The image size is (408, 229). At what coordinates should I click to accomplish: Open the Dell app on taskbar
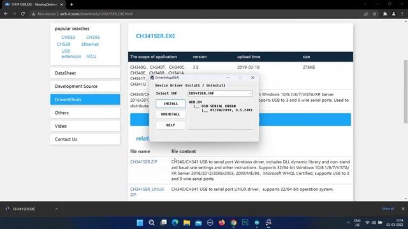(x=210, y=223)
